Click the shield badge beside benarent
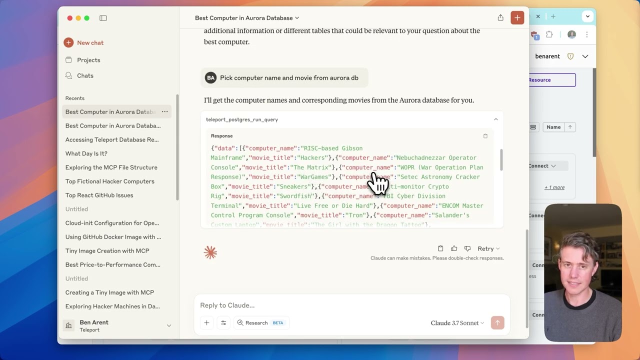 pos(570,56)
